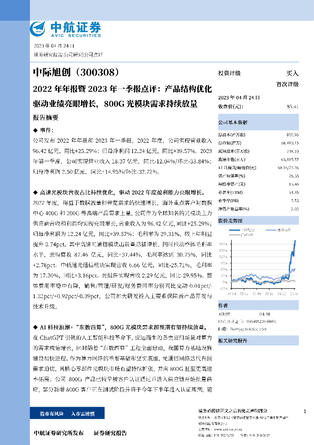The height and width of the screenshot is (445, 314).
Task: Click the report date below the logo
Action: [54, 46]
